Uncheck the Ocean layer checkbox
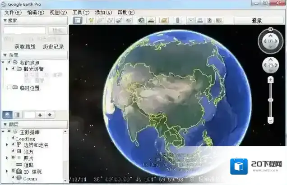The image size is (287, 185). (13, 177)
